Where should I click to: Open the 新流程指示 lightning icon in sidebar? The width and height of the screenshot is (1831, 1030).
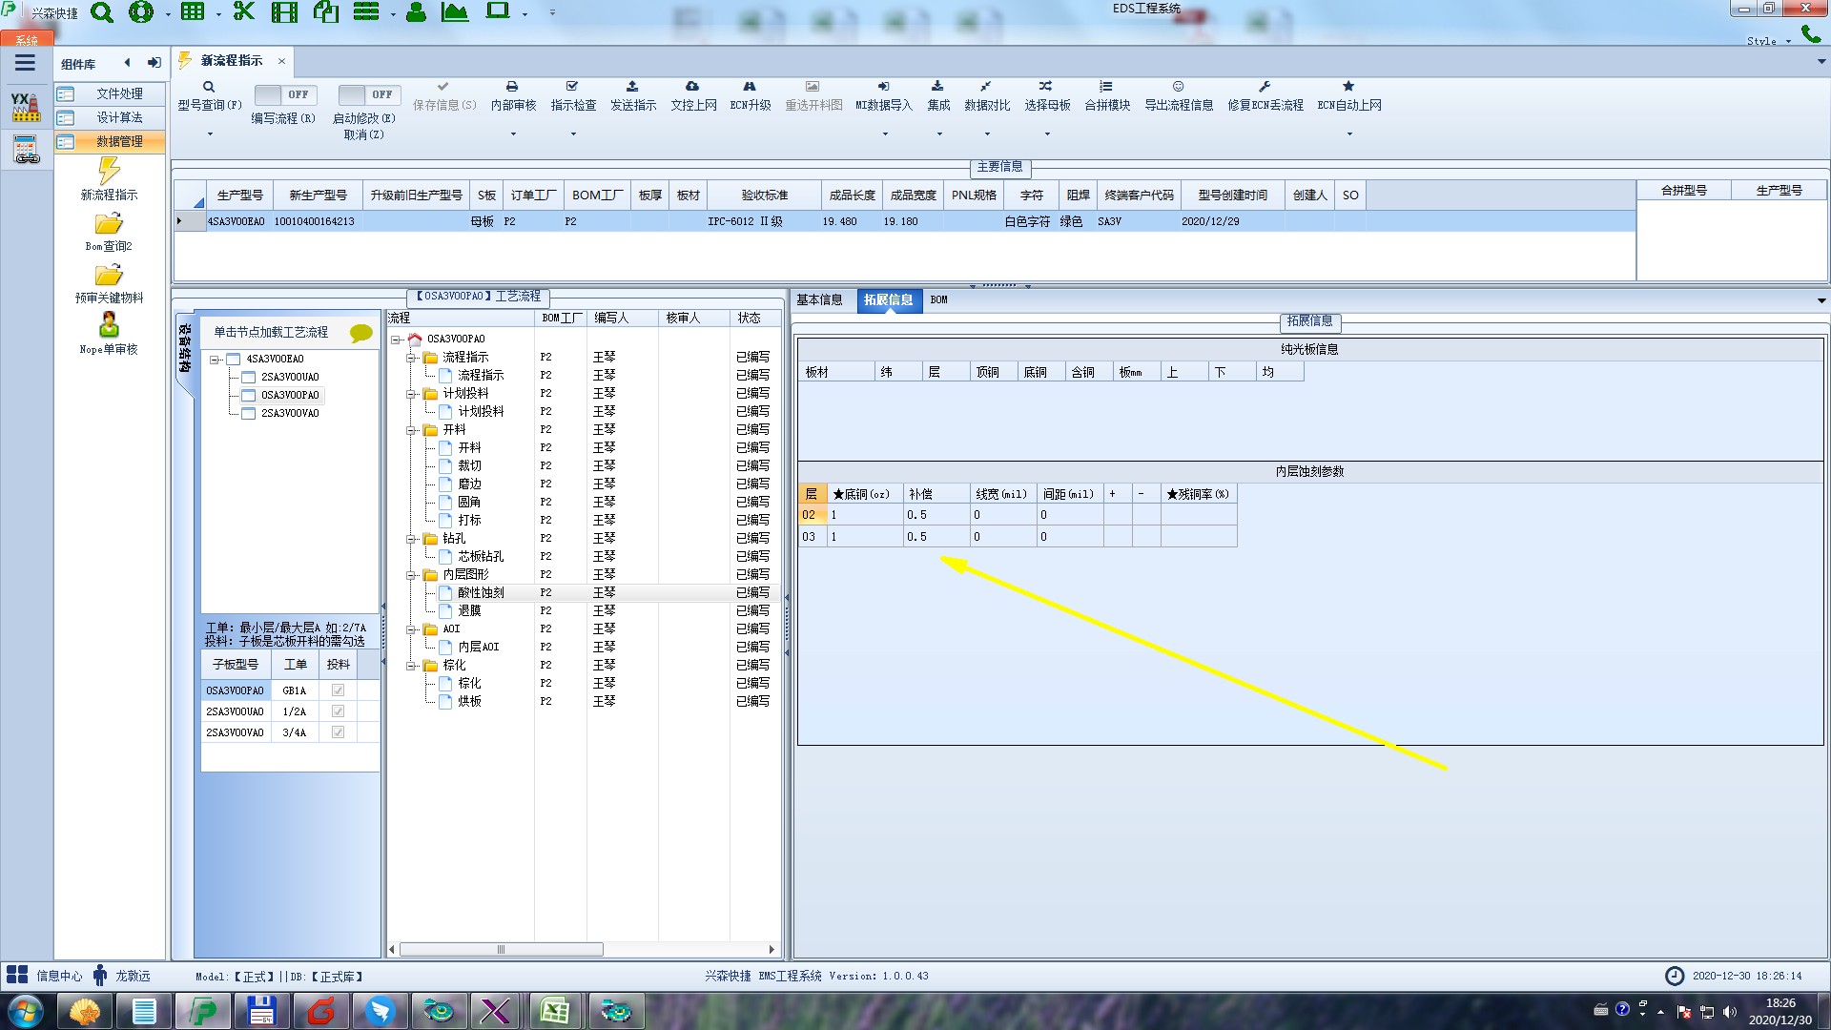[109, 172]
